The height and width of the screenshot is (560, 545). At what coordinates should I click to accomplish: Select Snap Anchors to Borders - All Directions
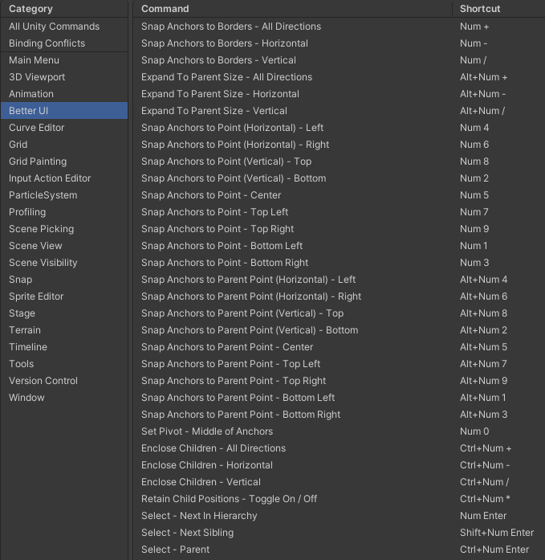click(231, 27)
